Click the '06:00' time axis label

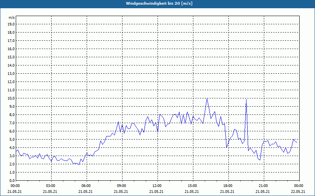[87, 186]
